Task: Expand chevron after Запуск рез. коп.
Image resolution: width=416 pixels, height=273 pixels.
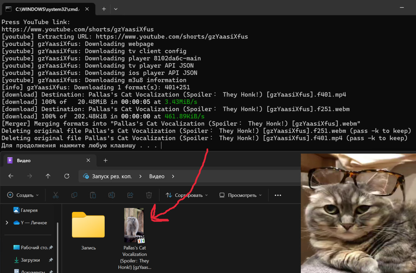Action: click(140, 176)
